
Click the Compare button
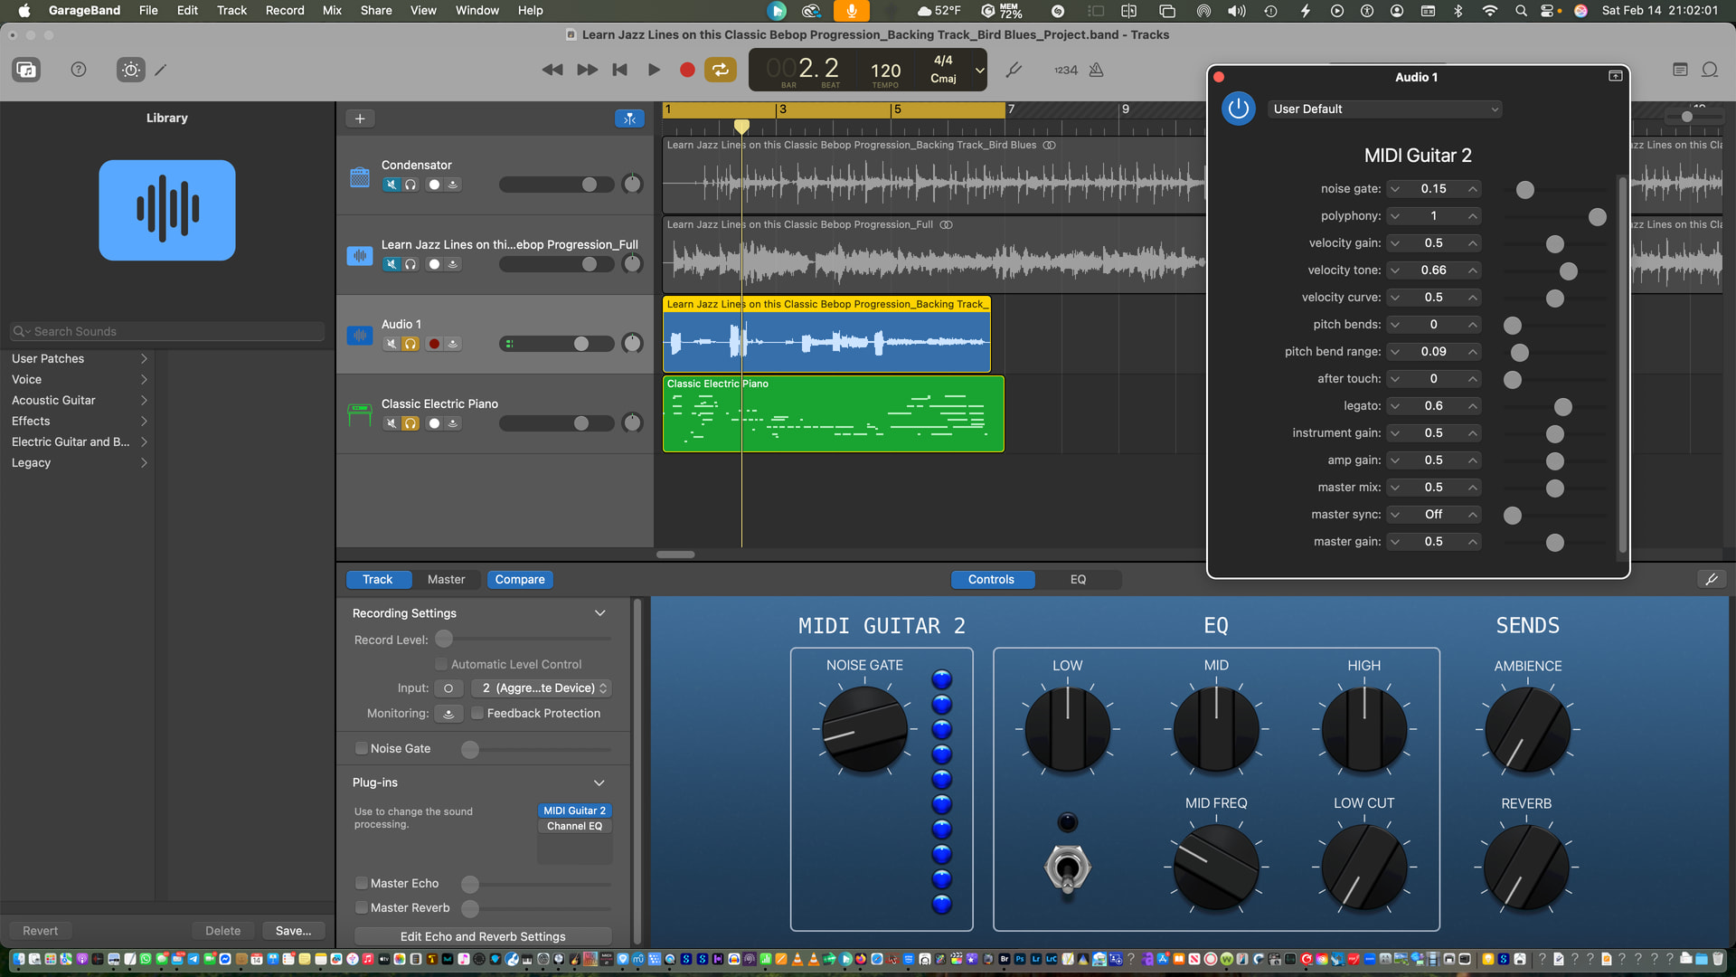point(520,579)
